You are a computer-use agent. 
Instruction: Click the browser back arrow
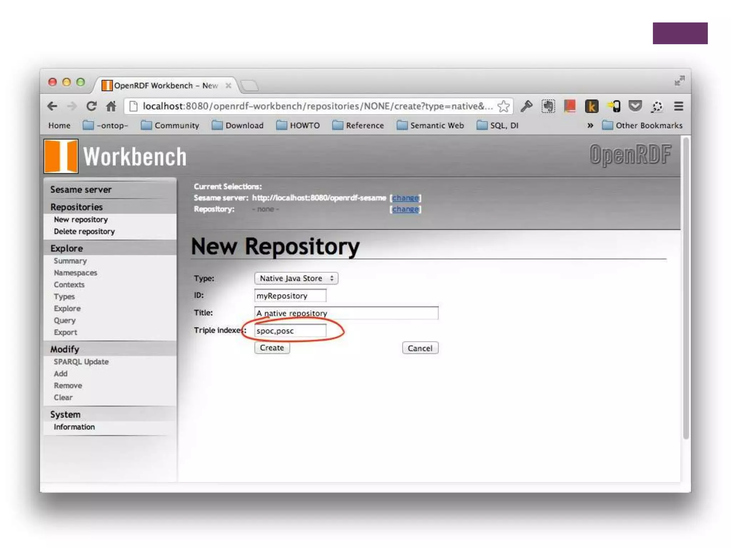click(52, 106)
